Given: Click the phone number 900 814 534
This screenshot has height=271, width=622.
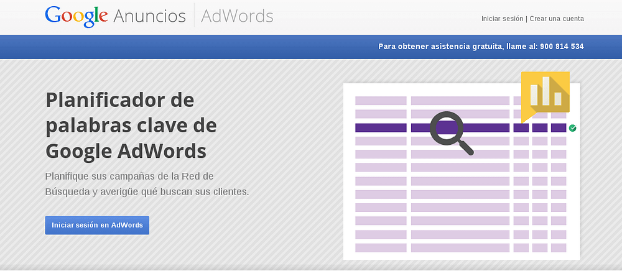Looking at the screenshot, I should (562, 47).
